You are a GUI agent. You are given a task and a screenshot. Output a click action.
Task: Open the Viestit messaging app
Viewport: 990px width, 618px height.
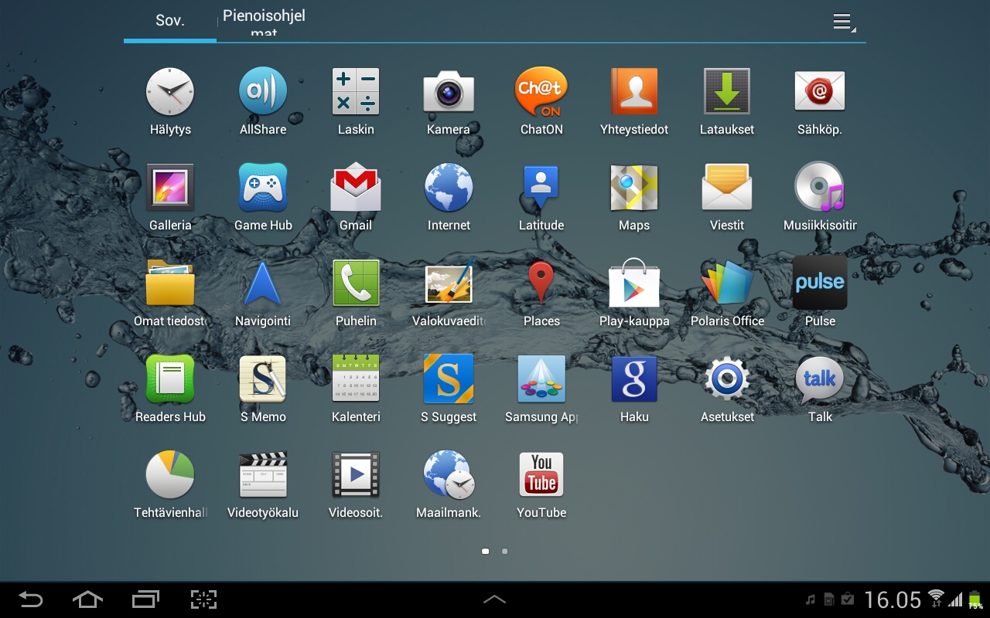[x=727, y=188]
